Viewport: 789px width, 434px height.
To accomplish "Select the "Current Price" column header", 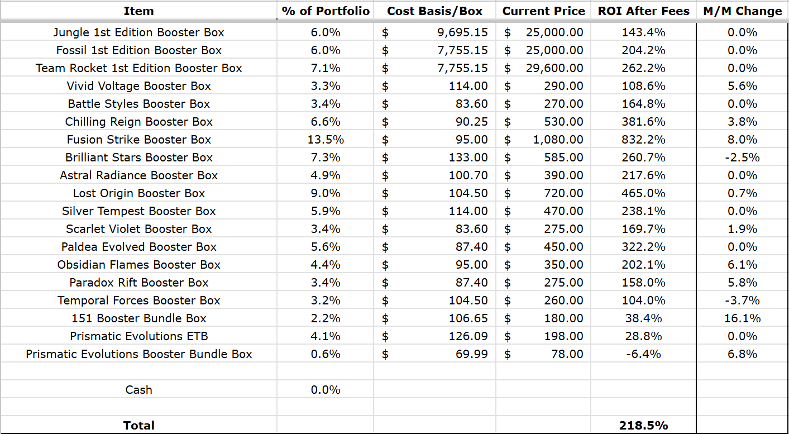I will click(x=543, y=11).
